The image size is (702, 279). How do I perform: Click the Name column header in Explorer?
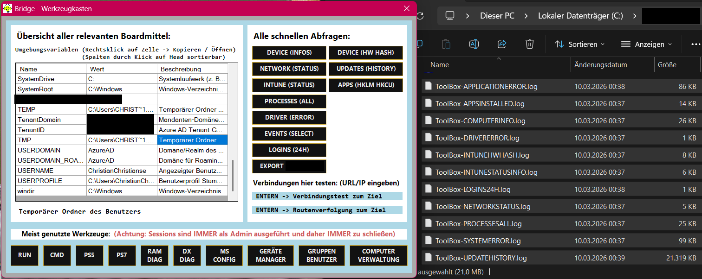click(440, 64)
